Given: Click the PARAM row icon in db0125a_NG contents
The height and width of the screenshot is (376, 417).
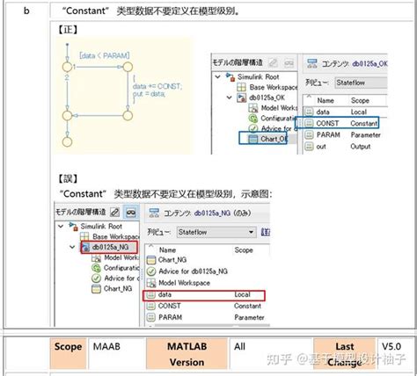Looking at the screenshot, I should [x=150, y=317].
